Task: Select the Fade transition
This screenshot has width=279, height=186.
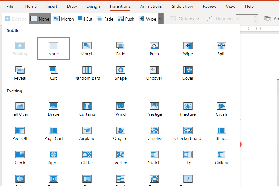Action: pyautogui.click(x=120, y=48)
